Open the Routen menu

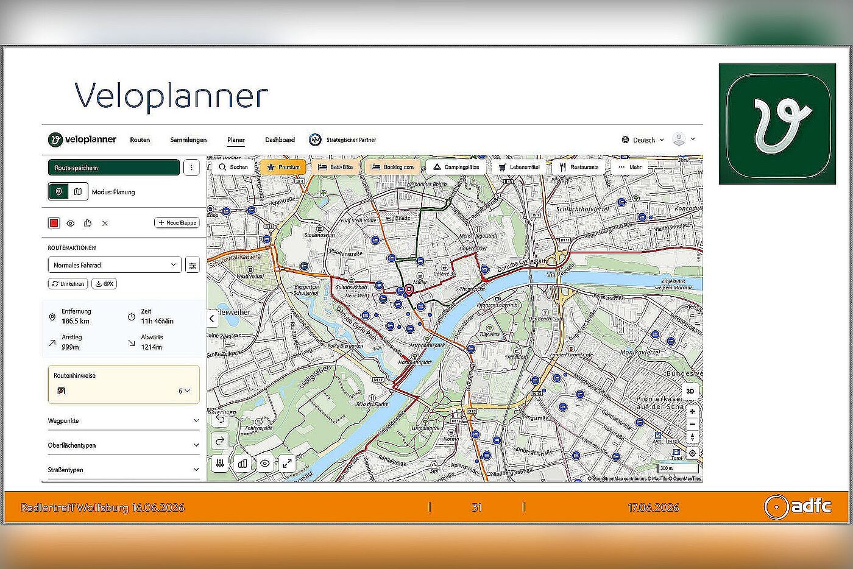click(140, 140)
